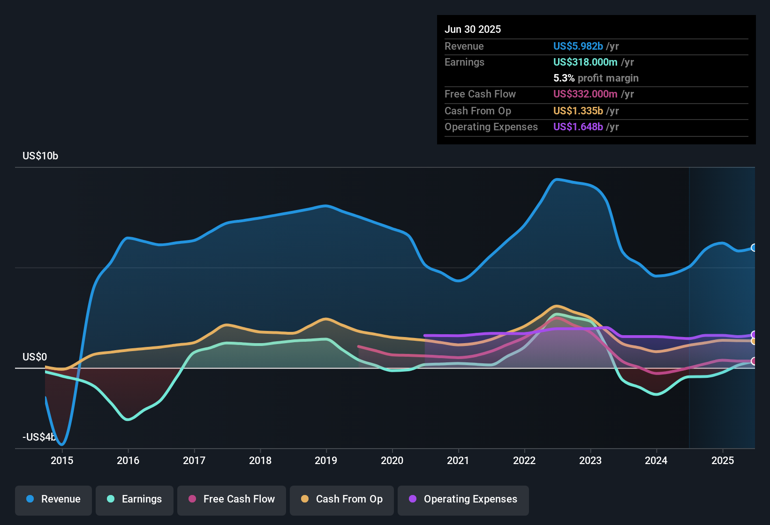Toggle the Earnings series visibility

[x=135, y=499]
